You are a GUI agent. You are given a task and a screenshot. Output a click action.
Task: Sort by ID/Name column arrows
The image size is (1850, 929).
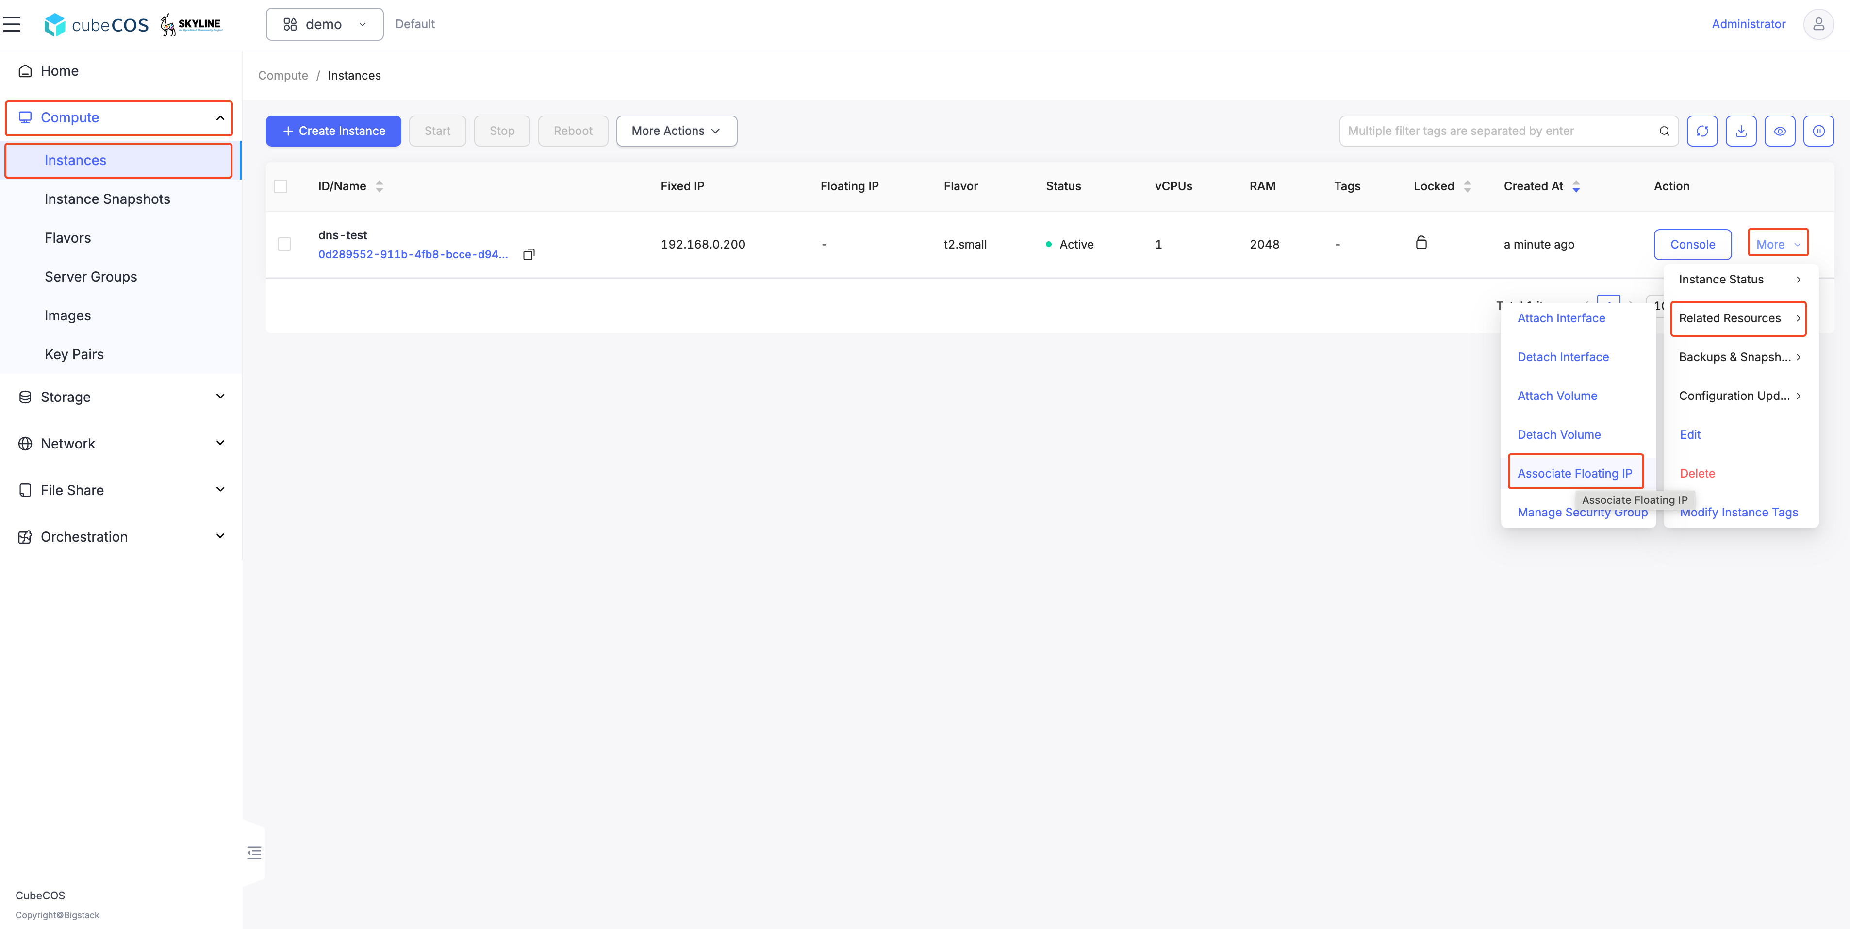[379, 186]
